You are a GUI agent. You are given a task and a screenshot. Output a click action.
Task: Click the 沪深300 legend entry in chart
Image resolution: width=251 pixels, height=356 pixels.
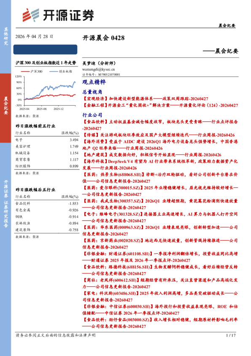tap(32, 71)
